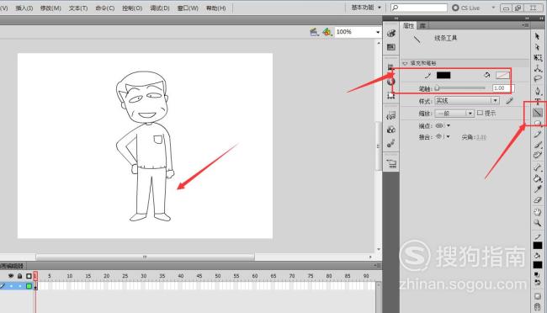
Task: Toggle the layer's green outline square
Action: pos(29,286)
